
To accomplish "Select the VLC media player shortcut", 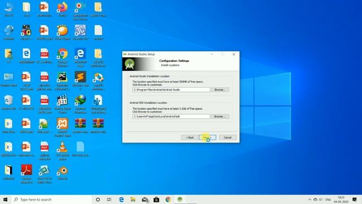I will (x=62, y=151).
